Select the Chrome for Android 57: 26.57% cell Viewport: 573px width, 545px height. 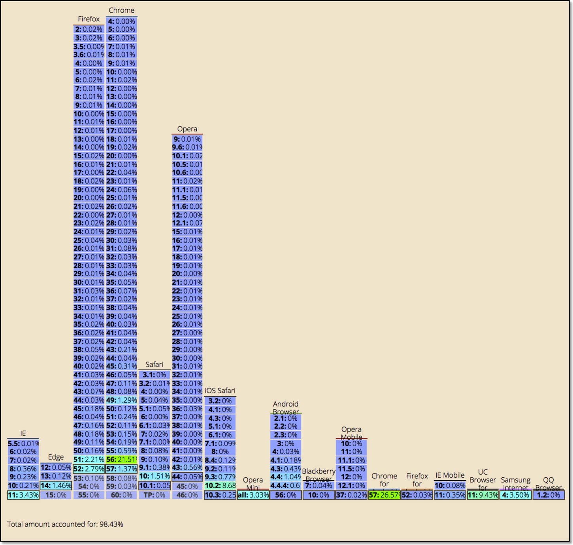pos(384,495)
